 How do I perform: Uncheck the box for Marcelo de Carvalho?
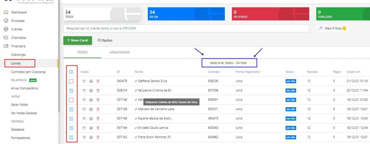click(x=71, y=109)
